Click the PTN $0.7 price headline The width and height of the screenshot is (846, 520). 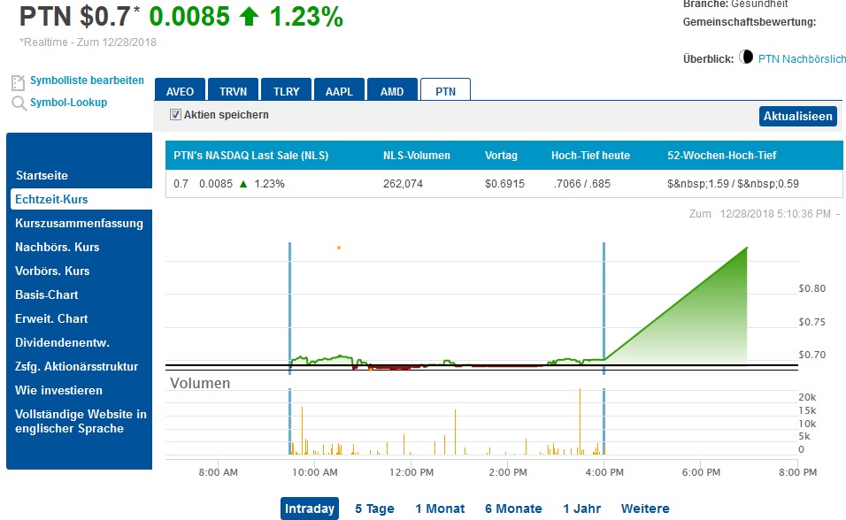[x=75, y=16]
